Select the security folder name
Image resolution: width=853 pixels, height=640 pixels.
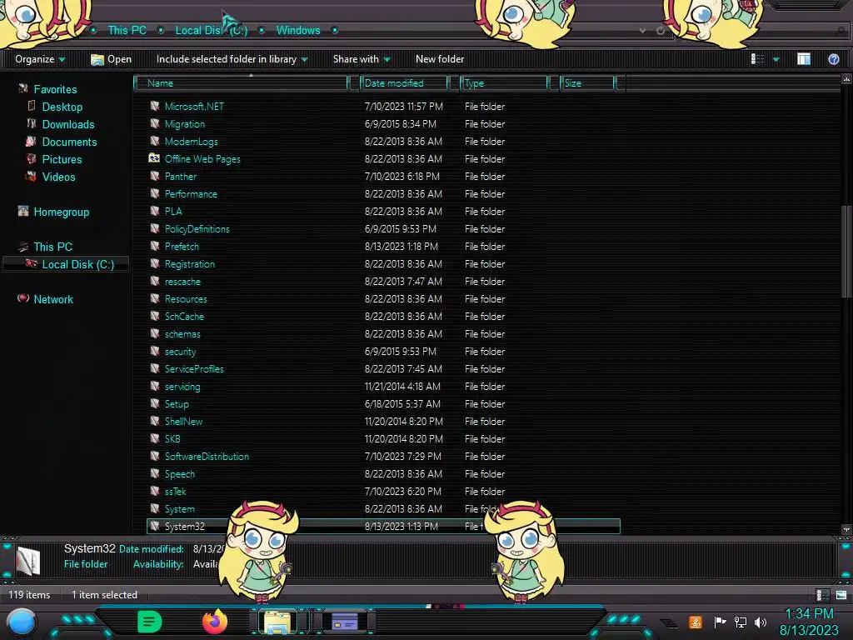click(x=180, y=352)
